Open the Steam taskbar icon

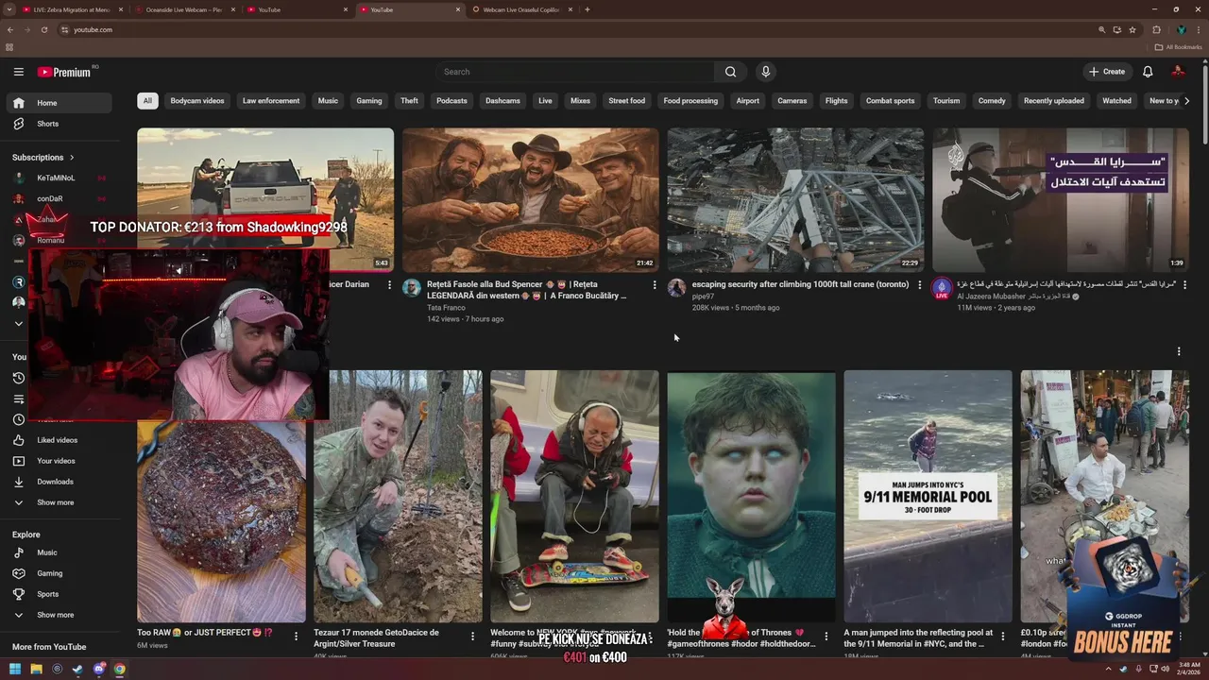click(77, 669)
